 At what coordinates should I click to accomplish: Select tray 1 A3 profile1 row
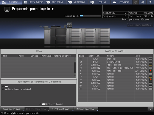[x=115, y=59]
